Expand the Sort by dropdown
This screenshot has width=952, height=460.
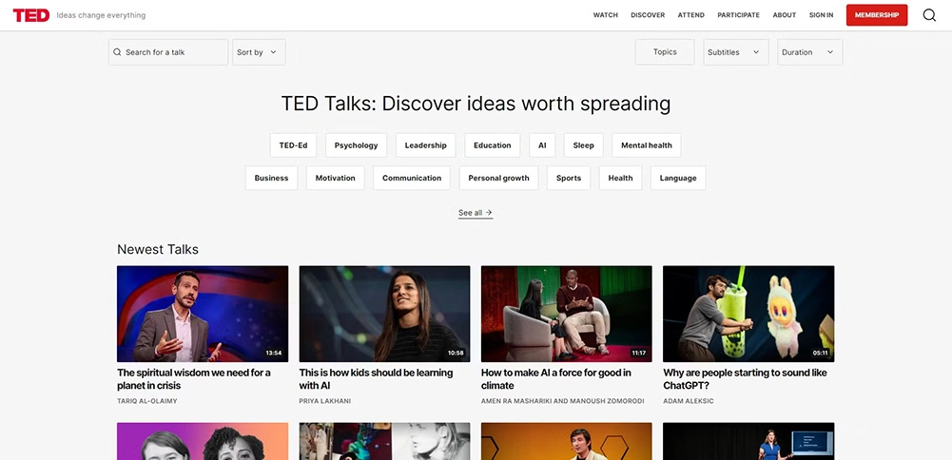[258, 52]
